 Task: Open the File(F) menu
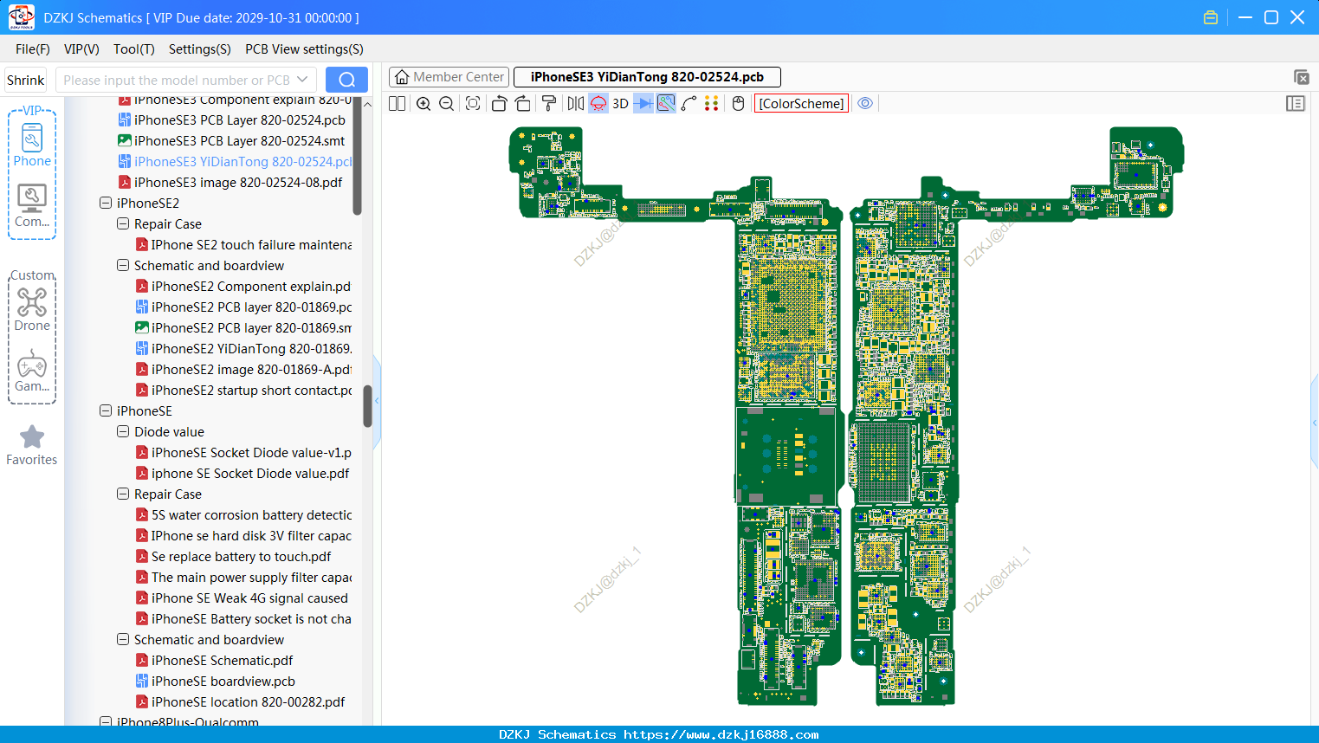coord(33,49)
